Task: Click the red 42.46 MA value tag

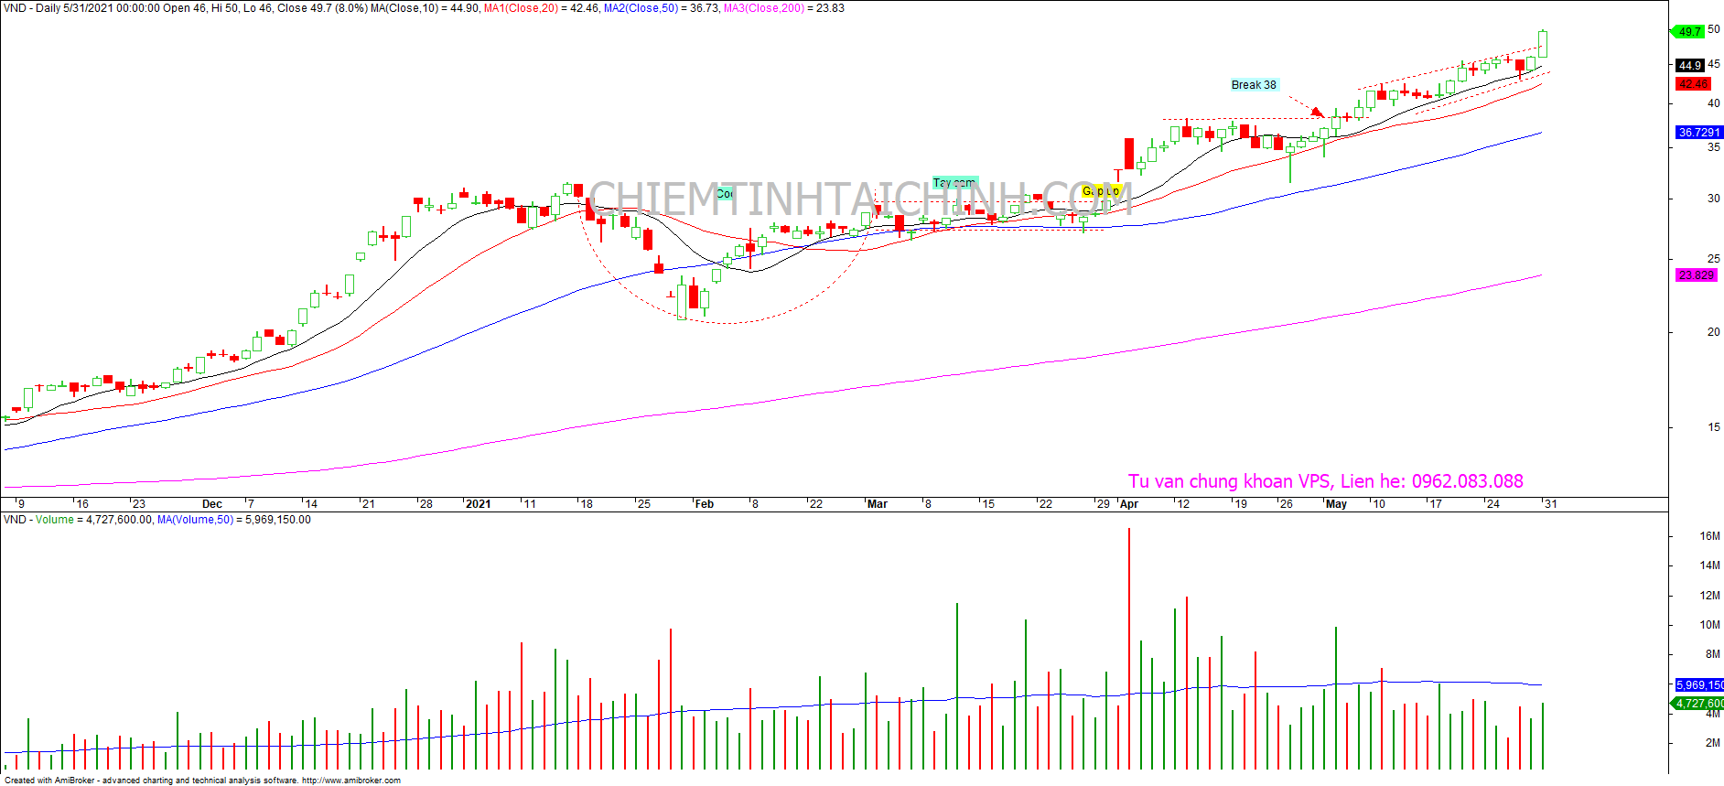Action: [1693, 84]
